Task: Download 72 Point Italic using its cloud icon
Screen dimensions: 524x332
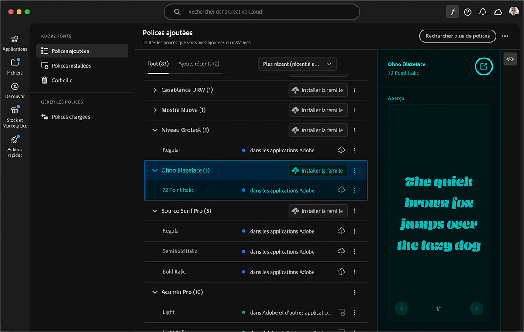Action: click(x=341, y=190)
